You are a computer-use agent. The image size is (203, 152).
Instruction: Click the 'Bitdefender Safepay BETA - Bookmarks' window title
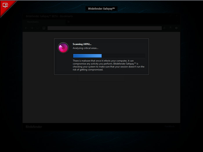point(49,16)
